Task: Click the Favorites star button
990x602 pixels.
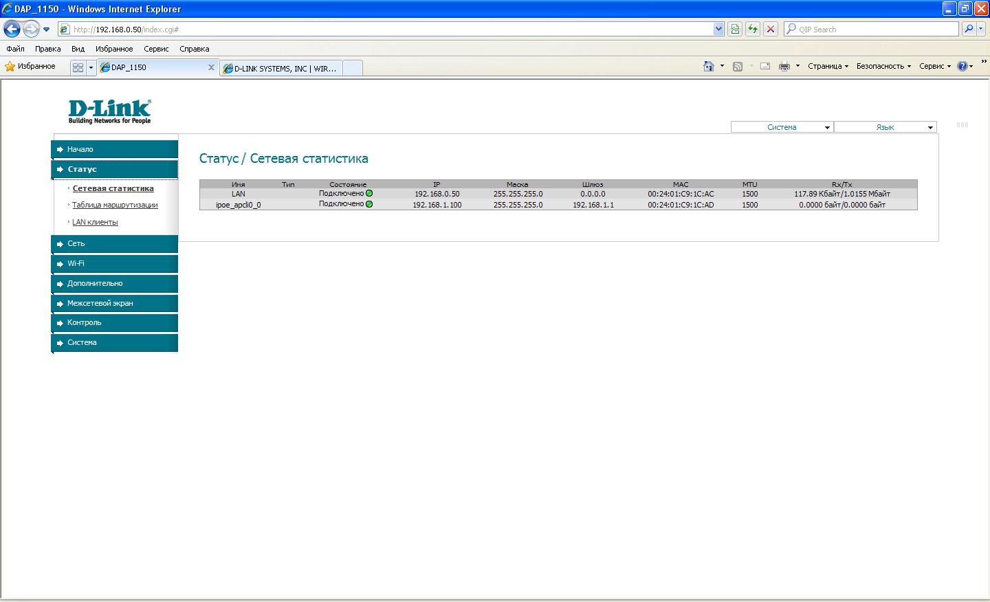Action: (30, 66)
